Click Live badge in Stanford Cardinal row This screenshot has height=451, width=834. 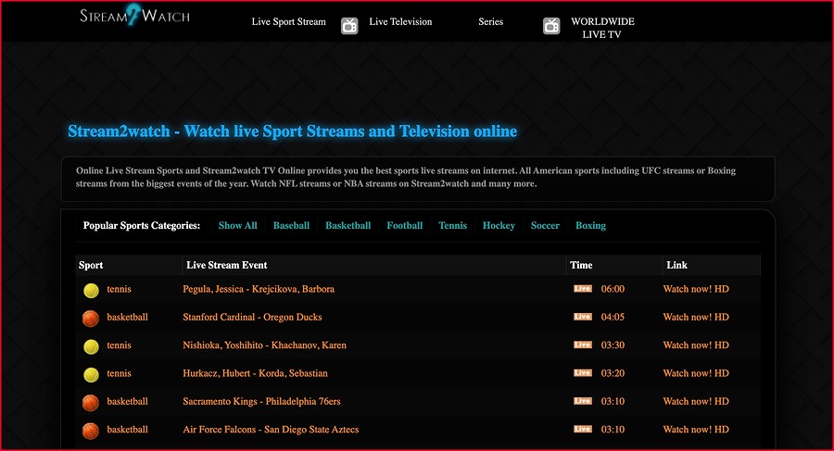coord(583,317)
